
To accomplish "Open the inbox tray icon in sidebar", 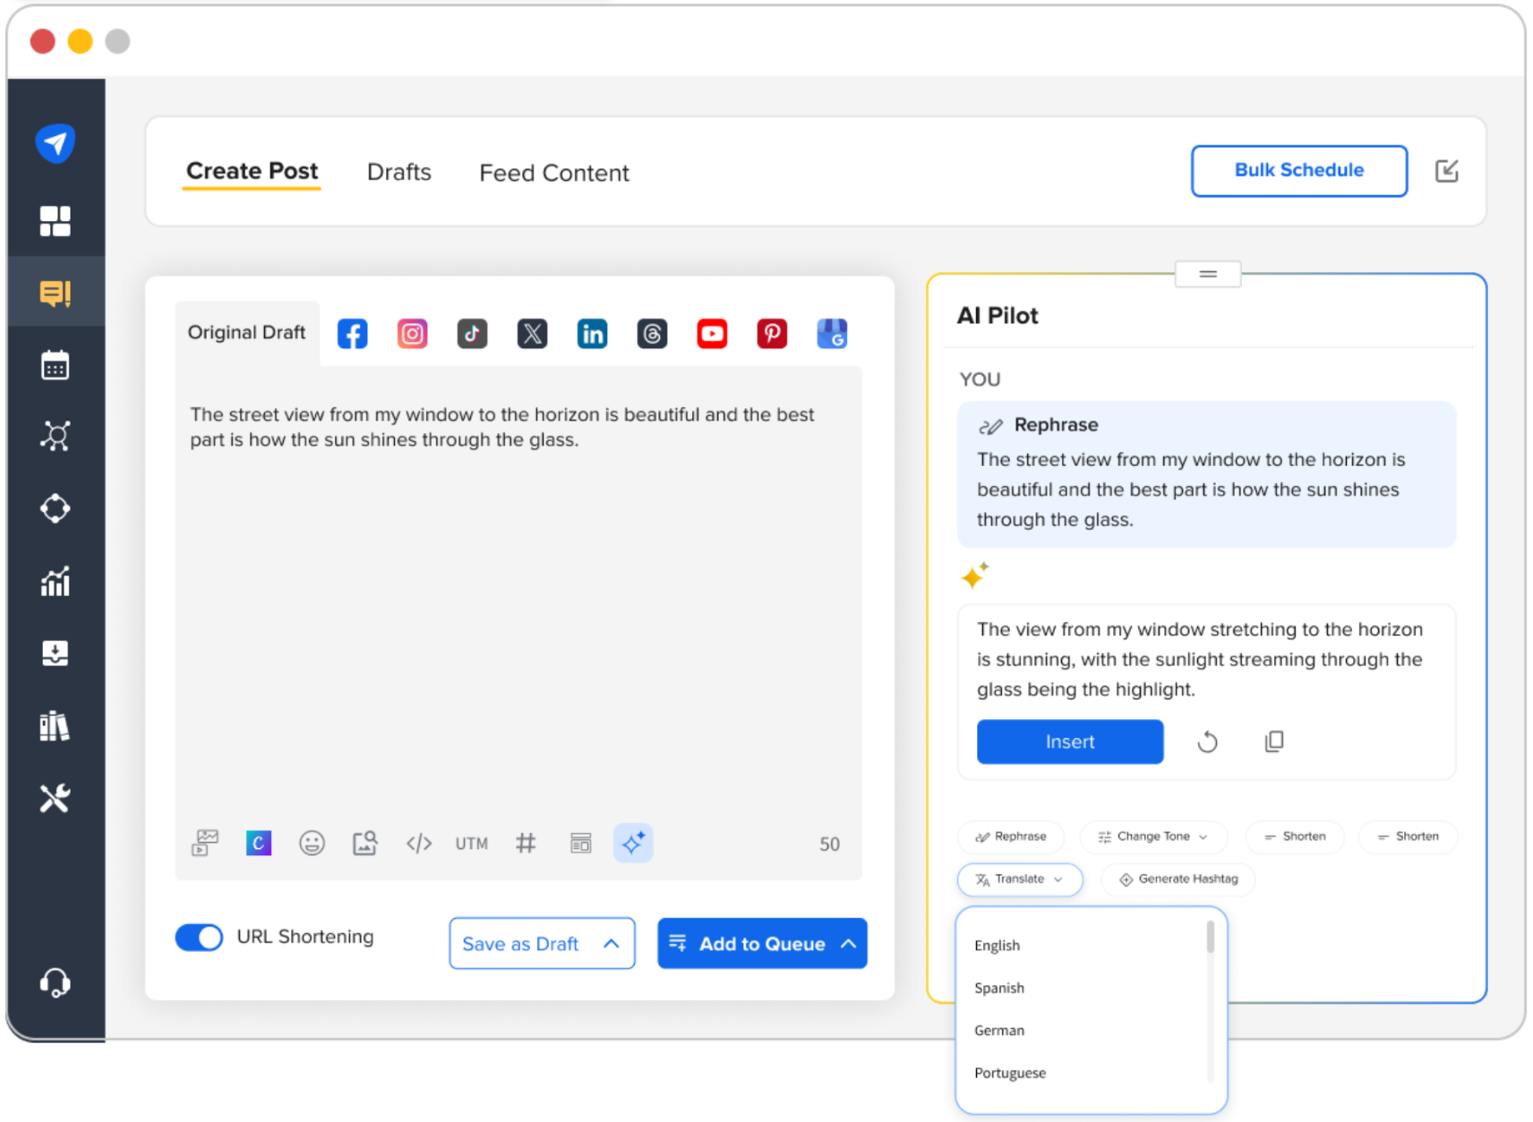I will coord(55,653).
